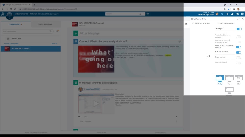Click the green Add a Wiki page plus
This screenshot has height=137, width=245.
(76, 33)
